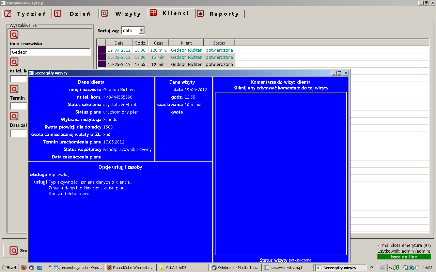The width and height of the screenshot is (436, 272).
Task: Switch to prezentacja.odp taskbar window
Action: (x=79, y=268)
